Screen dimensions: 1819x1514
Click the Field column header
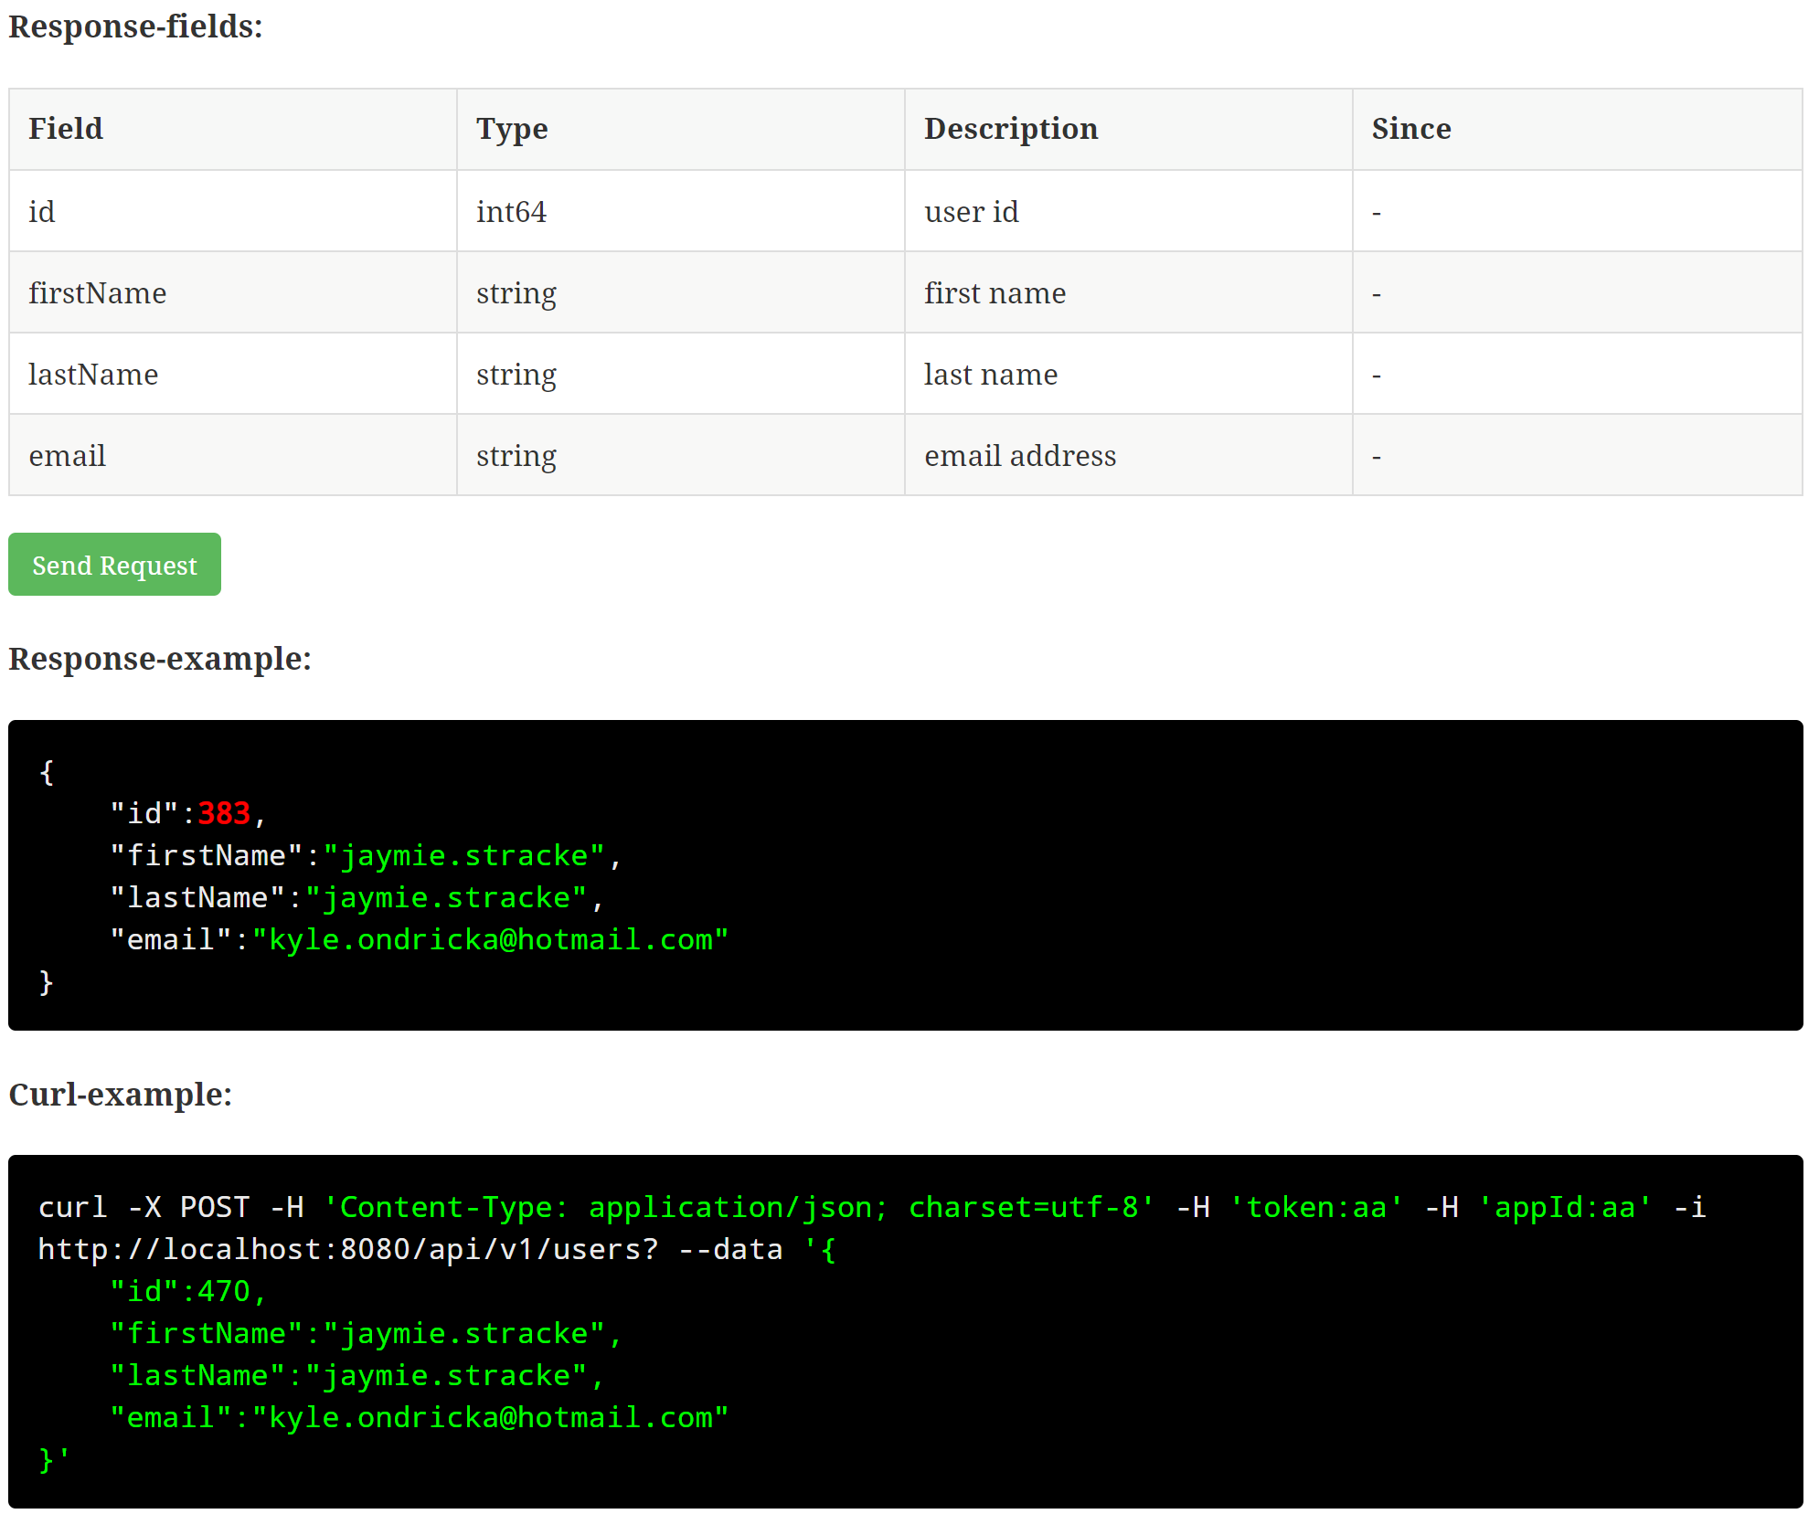click(66, 129)
